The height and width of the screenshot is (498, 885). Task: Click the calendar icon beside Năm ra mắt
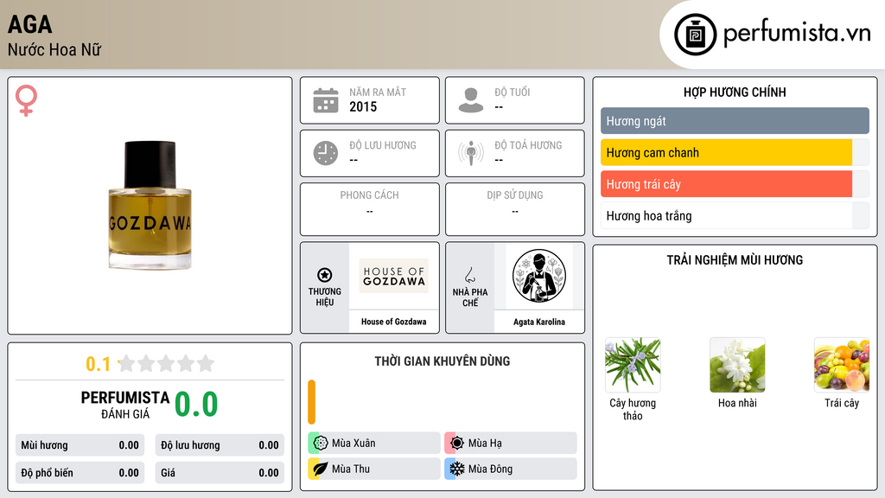tap(326, 100)
